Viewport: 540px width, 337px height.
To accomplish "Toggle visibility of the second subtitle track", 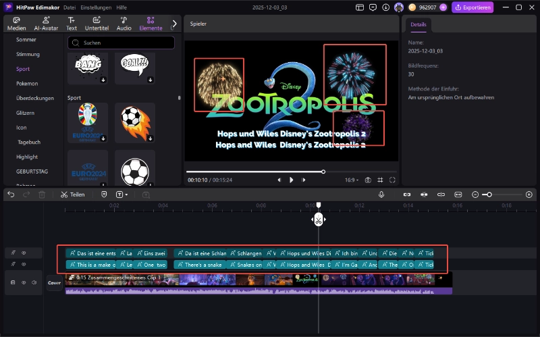I will (x=23, y=265).
